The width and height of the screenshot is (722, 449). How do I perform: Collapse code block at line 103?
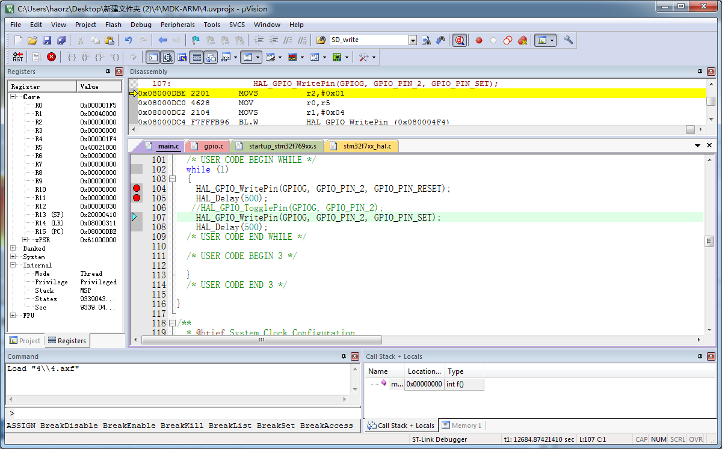172,179
